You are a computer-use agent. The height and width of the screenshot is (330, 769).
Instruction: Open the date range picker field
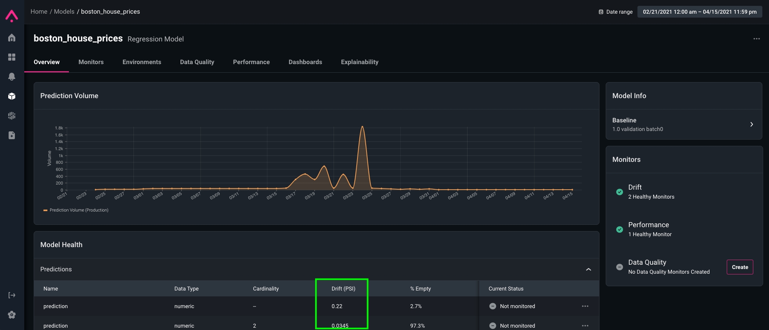click(700, 12)
